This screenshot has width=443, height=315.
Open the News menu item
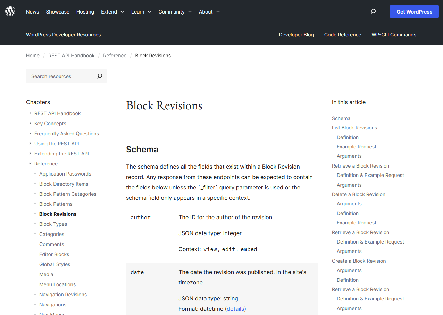tap(33, 12)
